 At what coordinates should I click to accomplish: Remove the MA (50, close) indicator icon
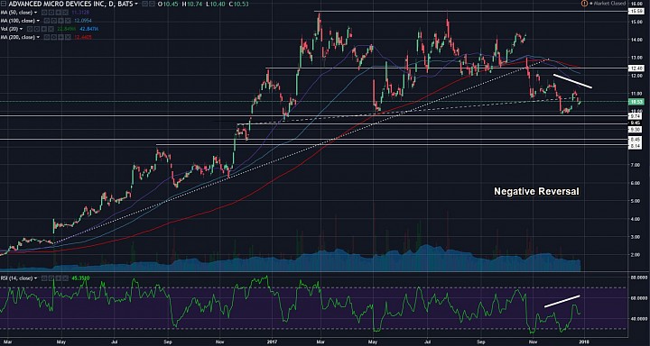tap(65, 13)
